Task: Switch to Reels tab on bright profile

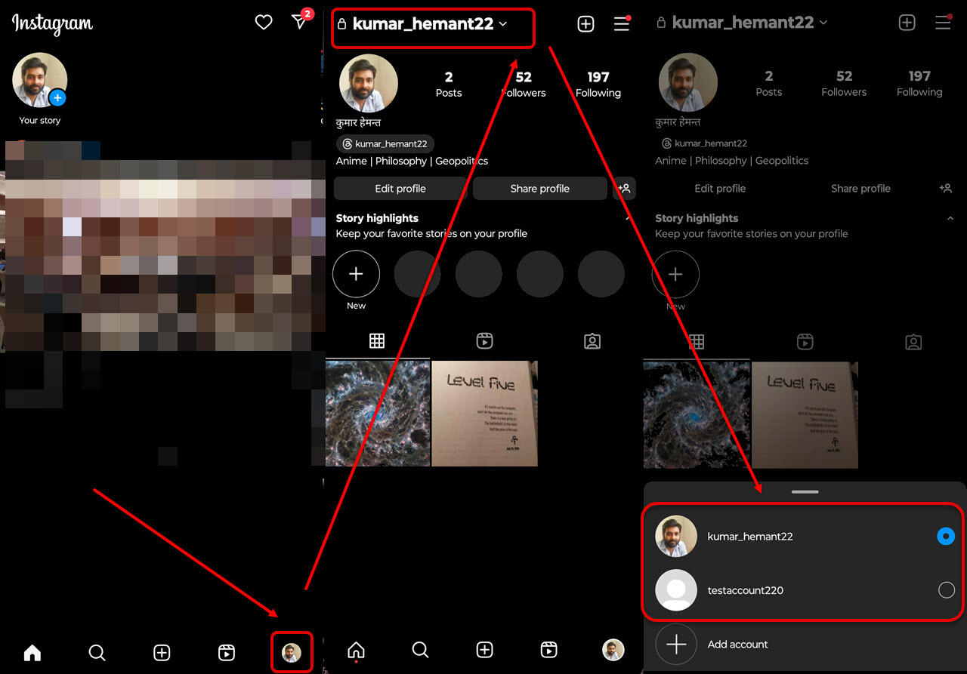Action: (x=485, y=341)
